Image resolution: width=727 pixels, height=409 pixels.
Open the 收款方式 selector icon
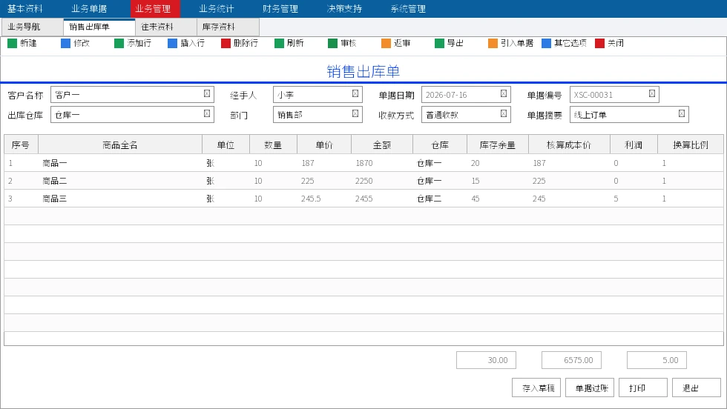(x=504, y=113)
